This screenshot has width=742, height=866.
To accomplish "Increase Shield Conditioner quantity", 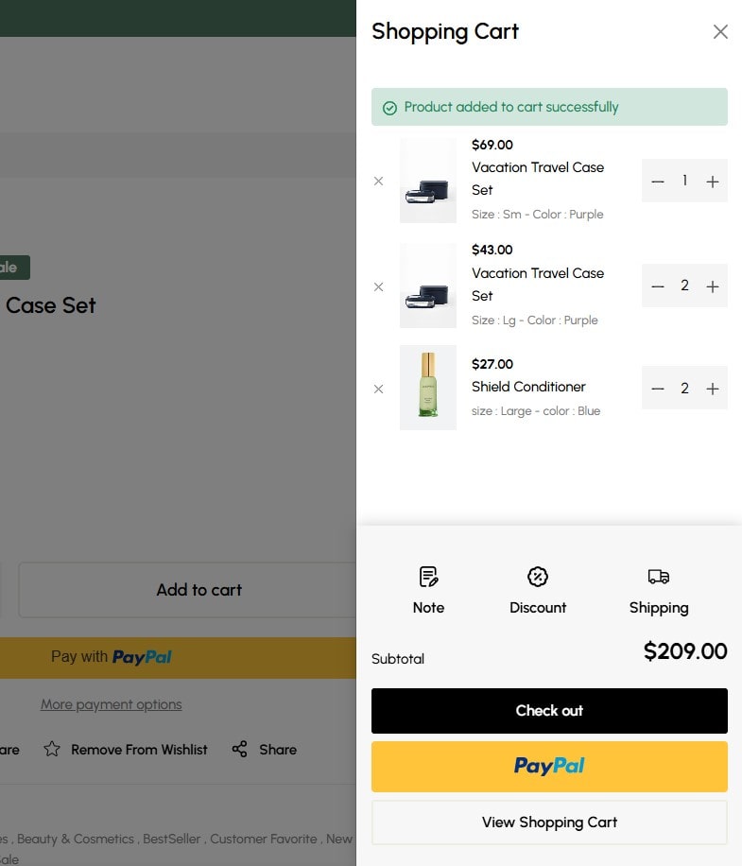I will coord(712,389).
